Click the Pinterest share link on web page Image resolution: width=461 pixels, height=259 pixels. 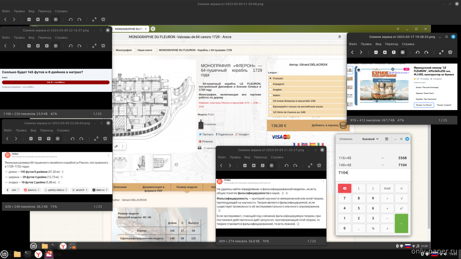206,141
